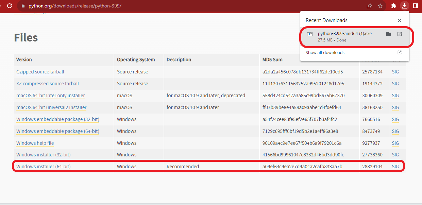Click file size 19144372
This screenshot has height=205, width=422.
click(372, 84)
